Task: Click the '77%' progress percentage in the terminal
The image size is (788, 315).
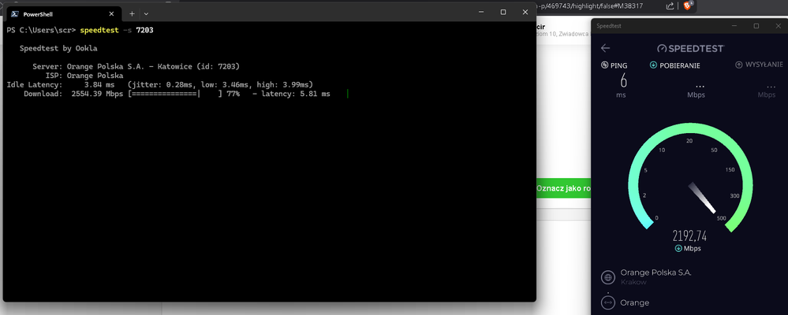Action: [233, 94]
